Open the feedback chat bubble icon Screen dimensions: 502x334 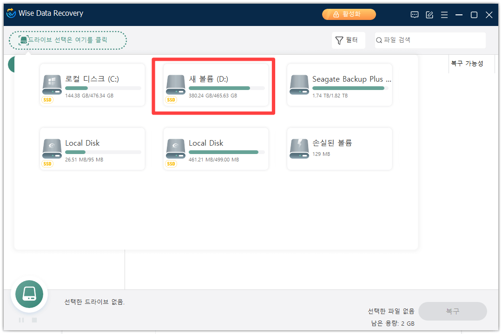point(414,14)
